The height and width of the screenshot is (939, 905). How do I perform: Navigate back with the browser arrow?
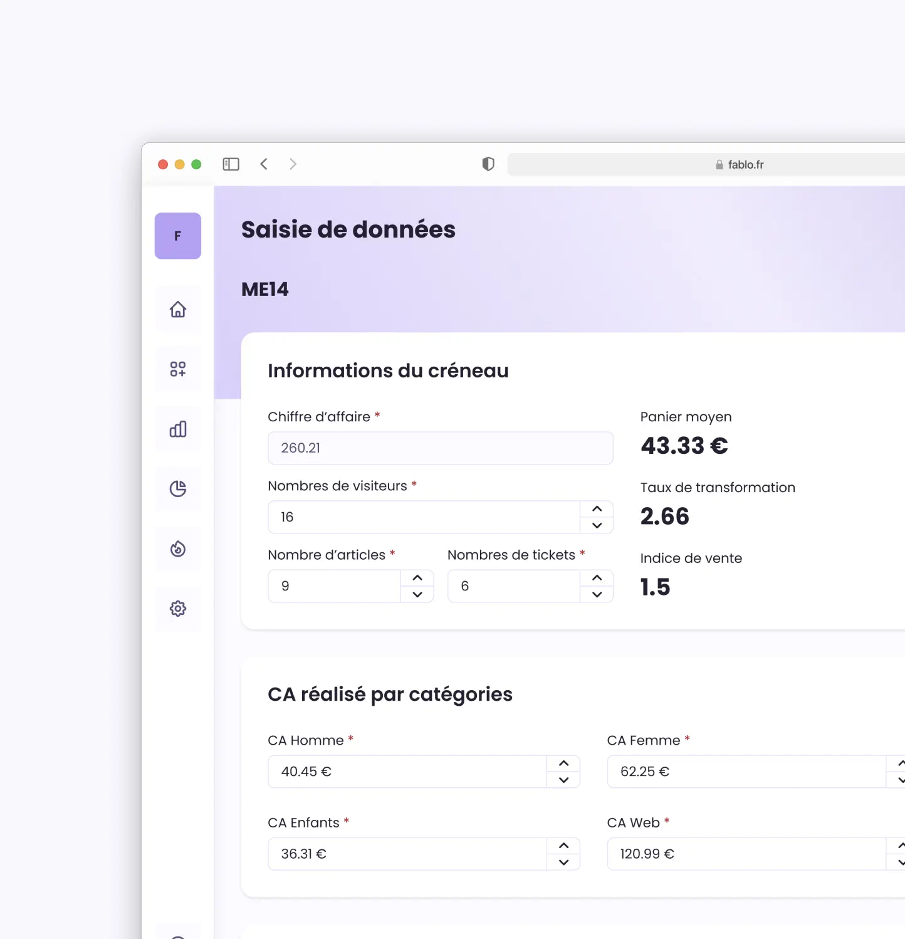point(264,164)
